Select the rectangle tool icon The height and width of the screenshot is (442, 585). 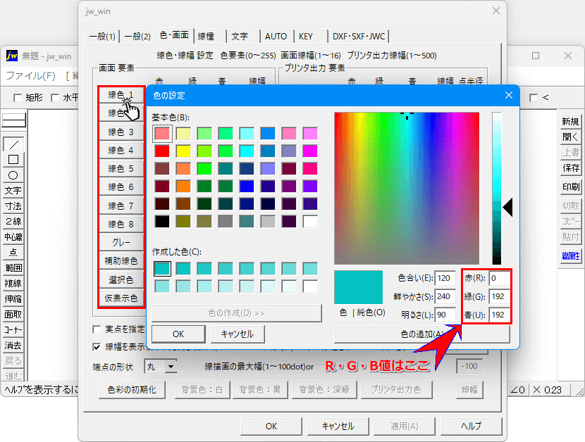13,160
